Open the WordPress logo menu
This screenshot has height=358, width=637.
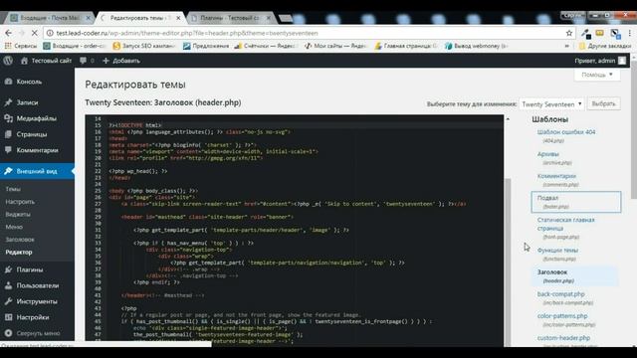point(8,61)
